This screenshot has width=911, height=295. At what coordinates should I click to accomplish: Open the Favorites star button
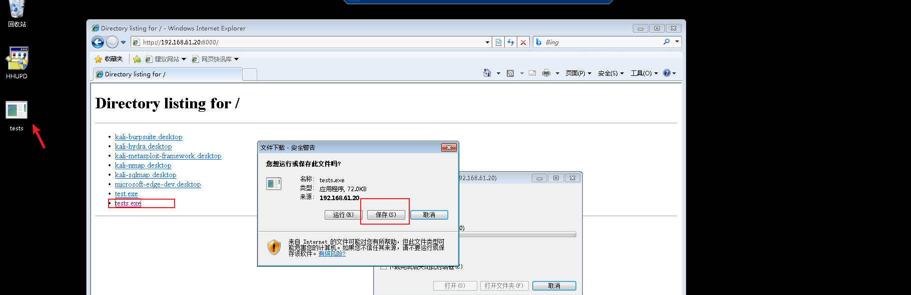[x=99, y=59]
